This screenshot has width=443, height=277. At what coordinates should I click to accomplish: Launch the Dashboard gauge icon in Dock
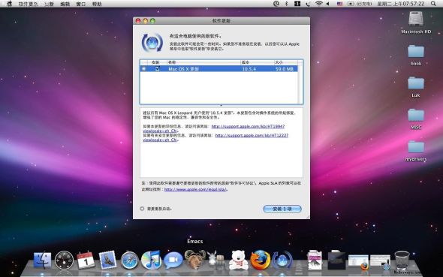pyautogui.click(x=64, y=260)
